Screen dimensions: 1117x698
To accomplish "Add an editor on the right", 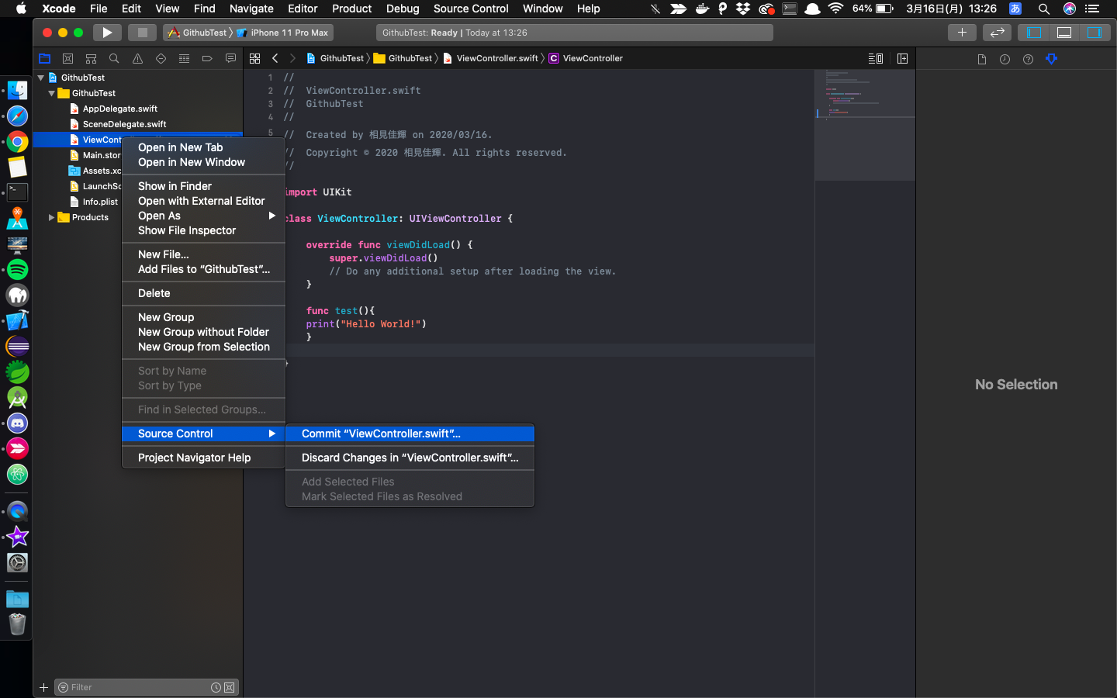I will [x=902, y=59].
